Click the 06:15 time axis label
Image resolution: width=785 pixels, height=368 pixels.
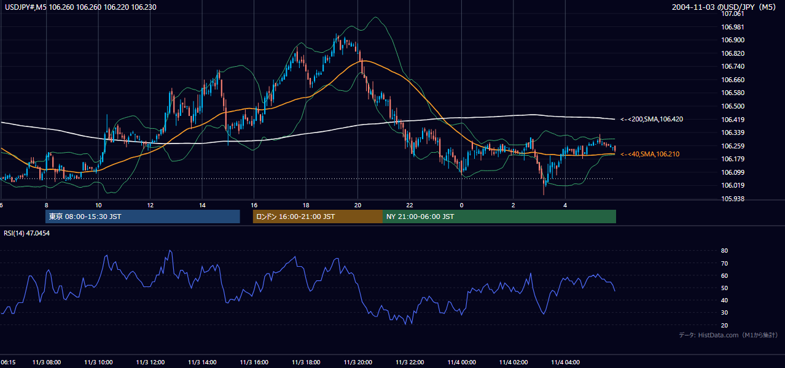[8, 362]
